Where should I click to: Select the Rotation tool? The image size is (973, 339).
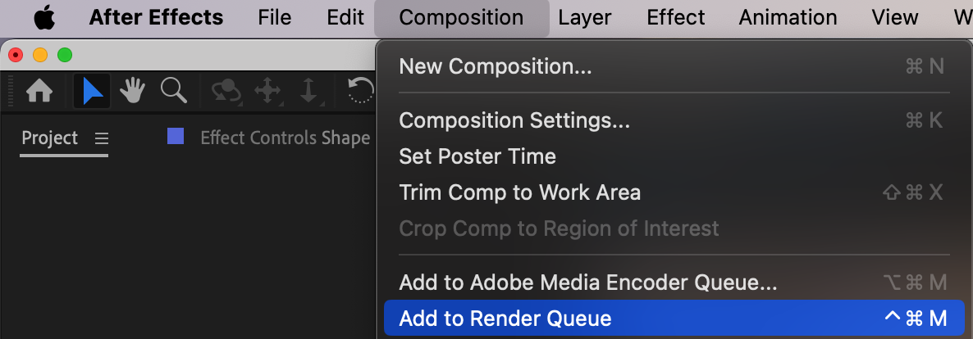click(361, 91)
